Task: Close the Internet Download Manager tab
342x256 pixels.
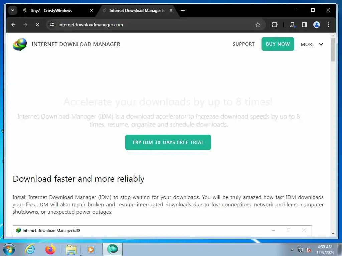Action: [x=171, y=10]
